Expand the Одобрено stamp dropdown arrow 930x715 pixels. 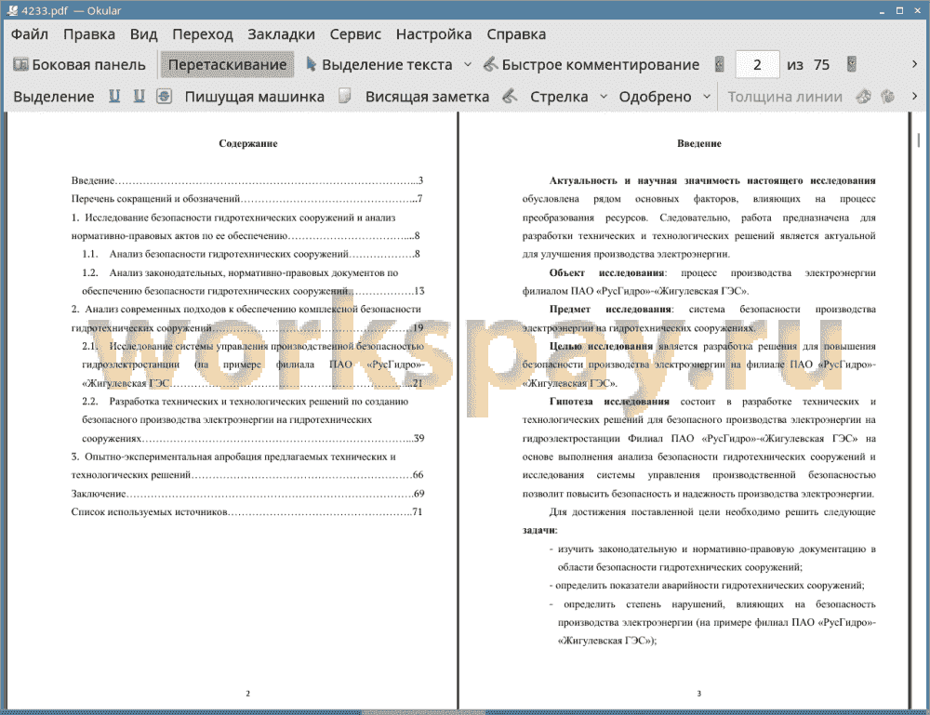tap(707, 97)
